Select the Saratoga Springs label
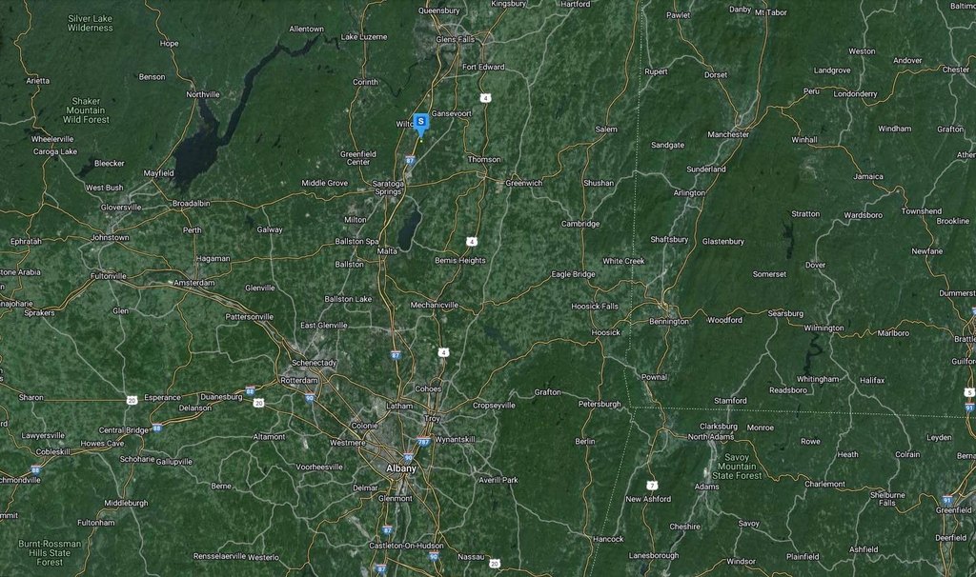 (x=389, y=188)
